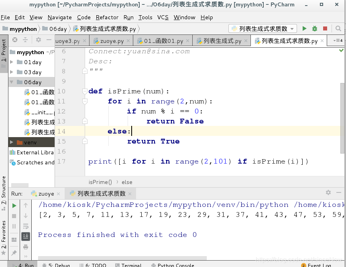Click the editor vertical scrollbar

tap(342, 118)
